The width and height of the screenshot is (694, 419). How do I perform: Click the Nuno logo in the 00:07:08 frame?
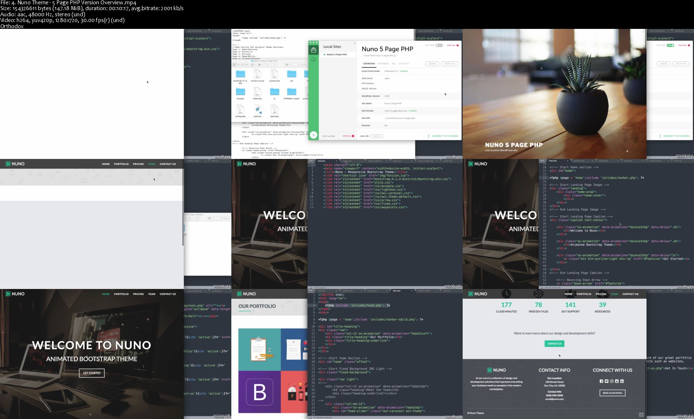click(x=15, y=294)
